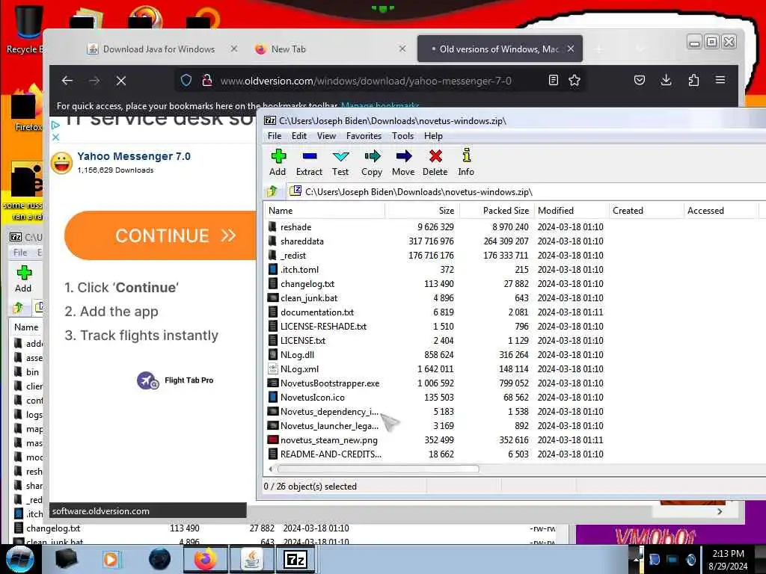Close the ad with the X icon
The image size is (766, 574).
coord(55,138)
